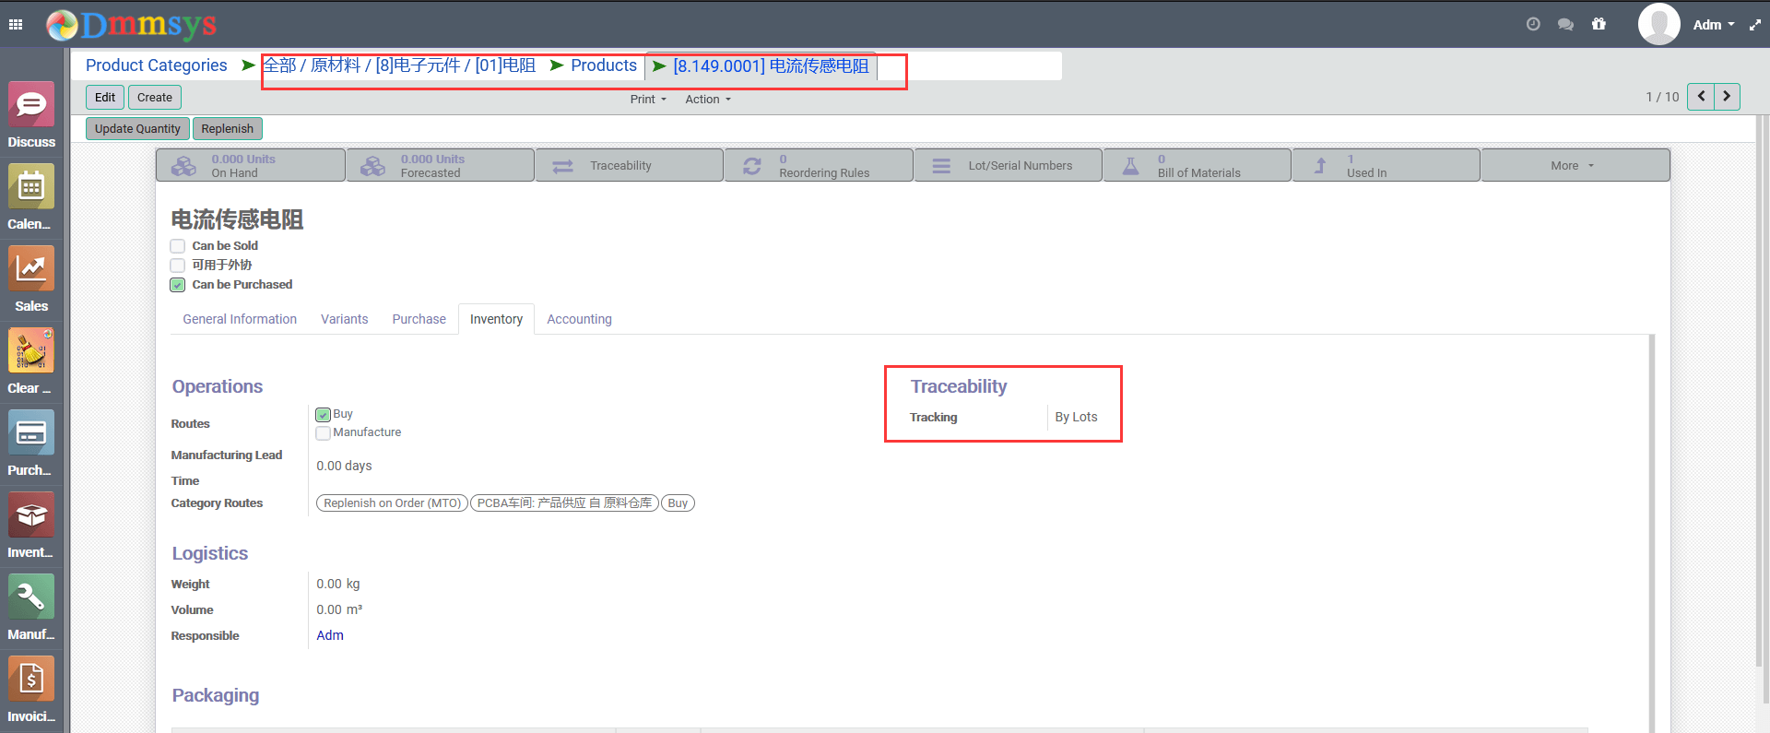Go to next record arrow
This screenshot has height=733, width=1770.
pyautogui.click(x=1727, y=97)
